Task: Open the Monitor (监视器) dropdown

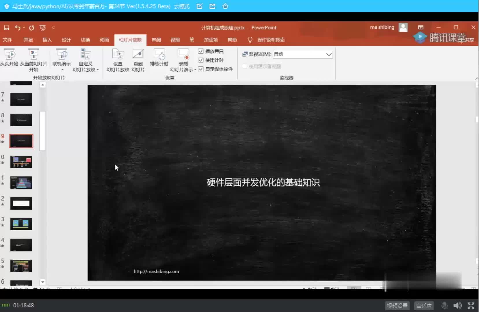Action: [303, 54]
